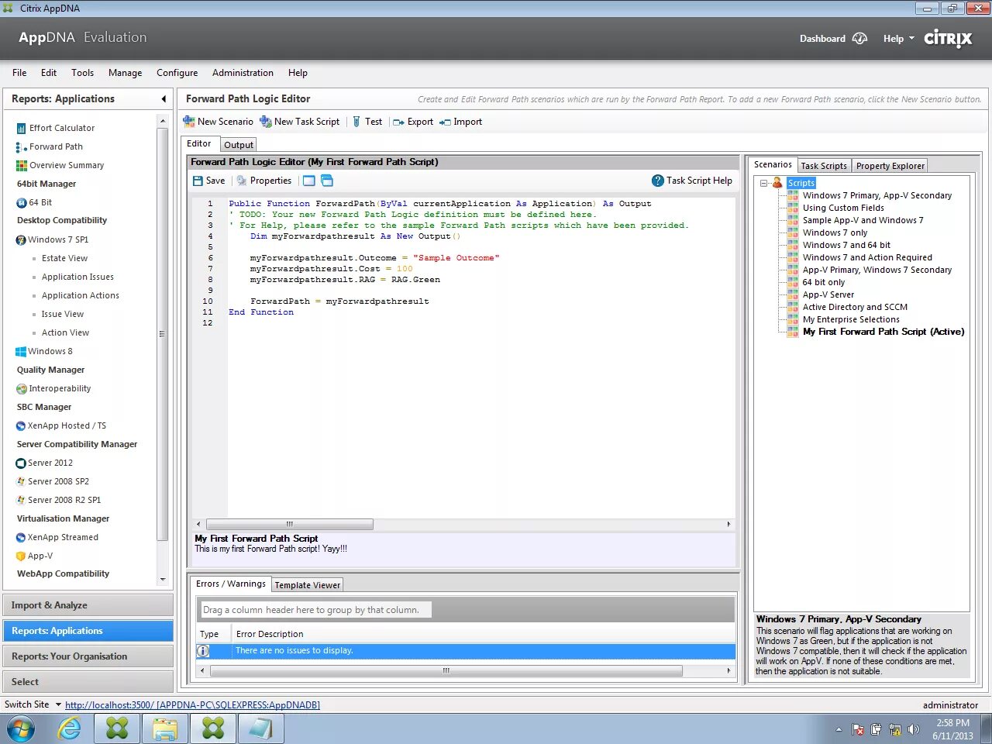Collapse the Reports: Applications side panel
Viewport: 992px width, 744px height.
164,99
